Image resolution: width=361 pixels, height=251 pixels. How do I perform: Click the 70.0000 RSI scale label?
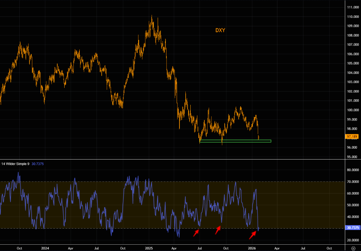tap(352, 182)
